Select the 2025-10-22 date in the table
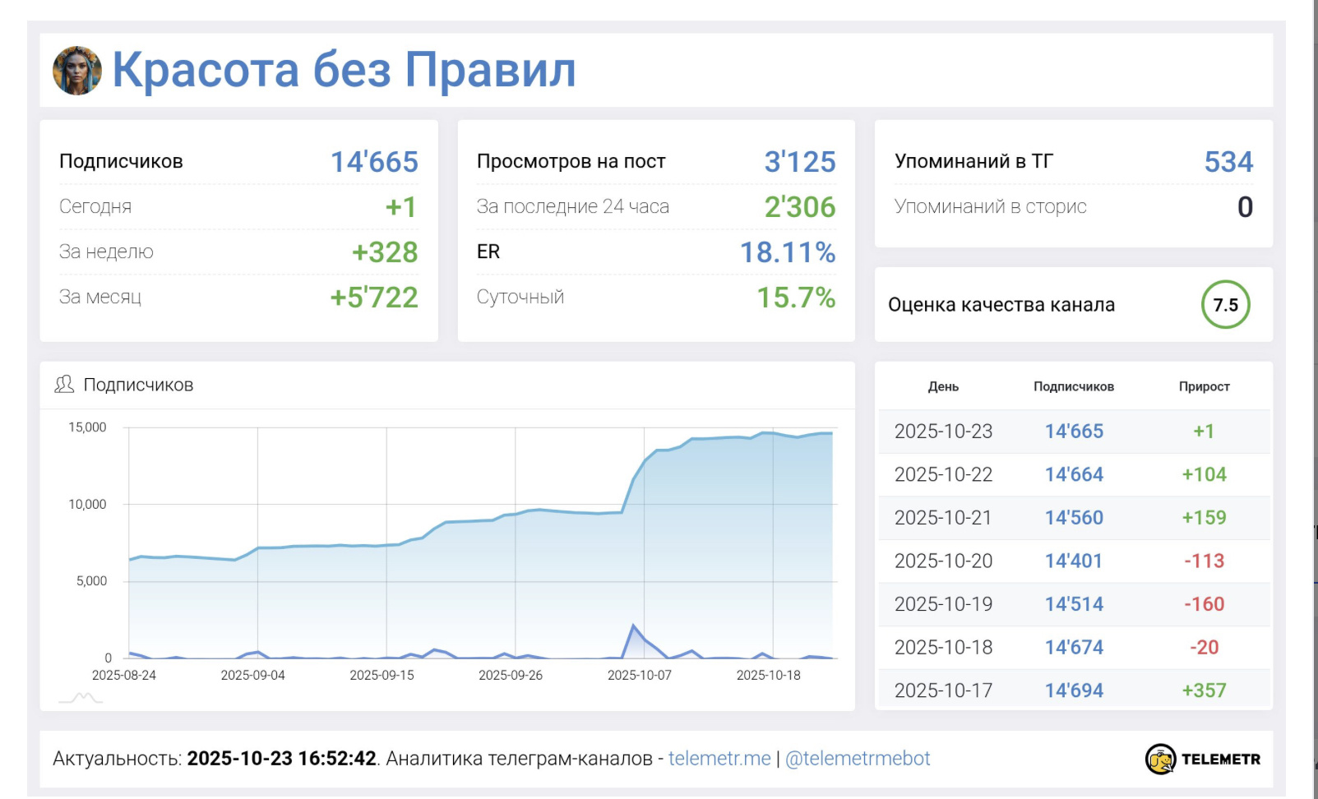This screenshot has width=1318, height=799. coord(943,474)
